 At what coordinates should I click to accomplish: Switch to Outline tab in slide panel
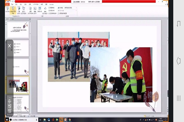[13, 19]
